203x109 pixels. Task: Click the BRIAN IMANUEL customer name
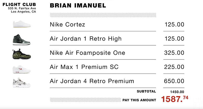coord(78,5)
